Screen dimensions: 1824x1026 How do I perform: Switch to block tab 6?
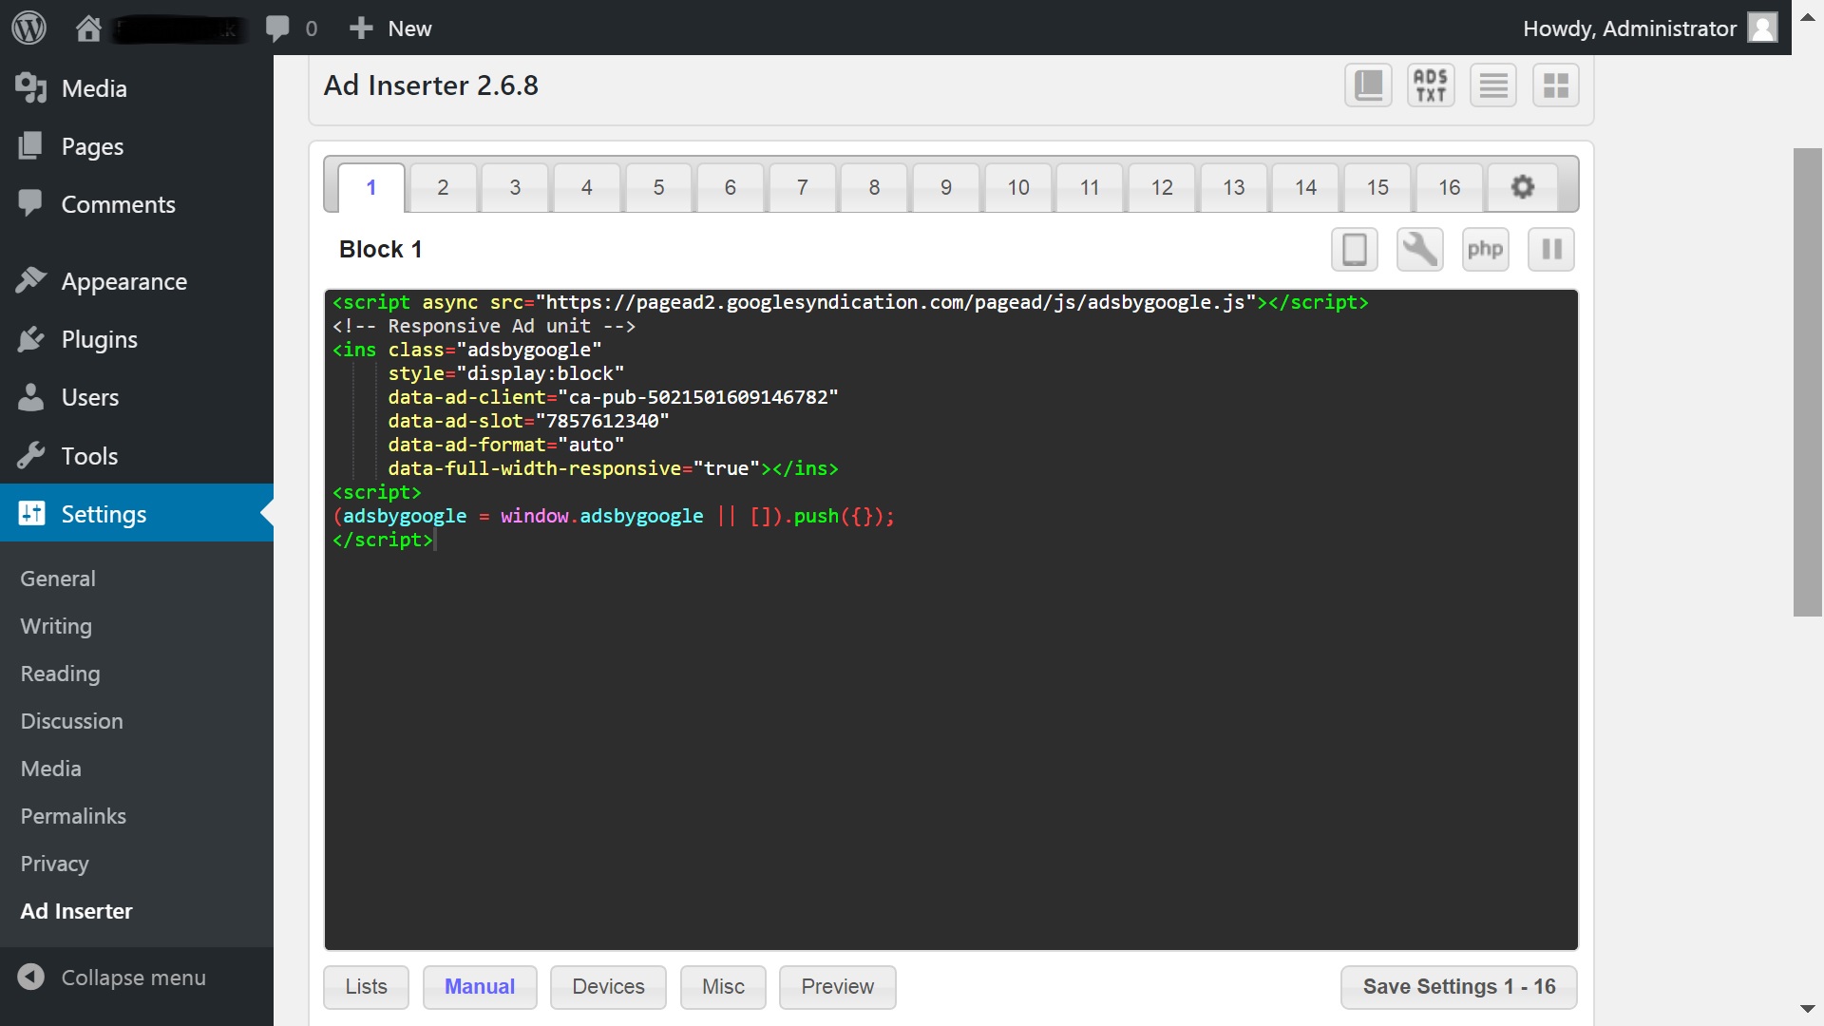pos(731,187)
